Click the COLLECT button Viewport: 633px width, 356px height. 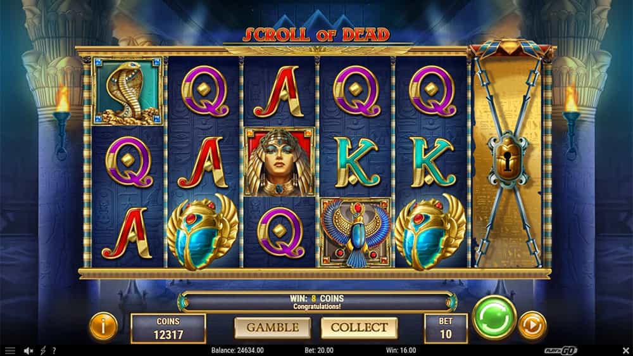point(359,327)
